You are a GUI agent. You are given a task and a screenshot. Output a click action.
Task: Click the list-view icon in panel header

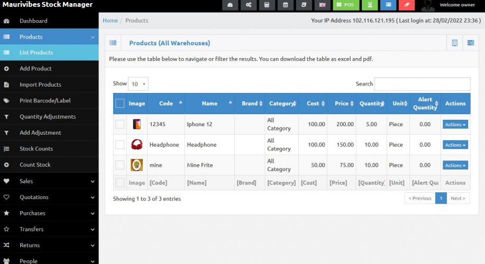click(471, 43)
